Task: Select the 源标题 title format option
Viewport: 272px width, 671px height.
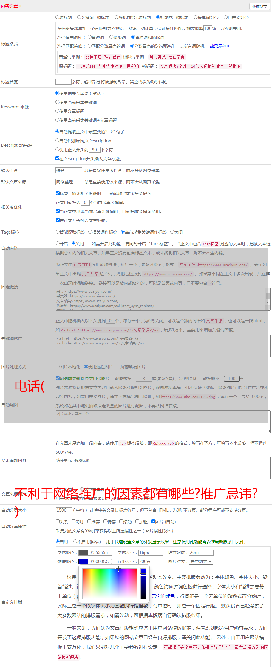Action: (x=58, y=18)
